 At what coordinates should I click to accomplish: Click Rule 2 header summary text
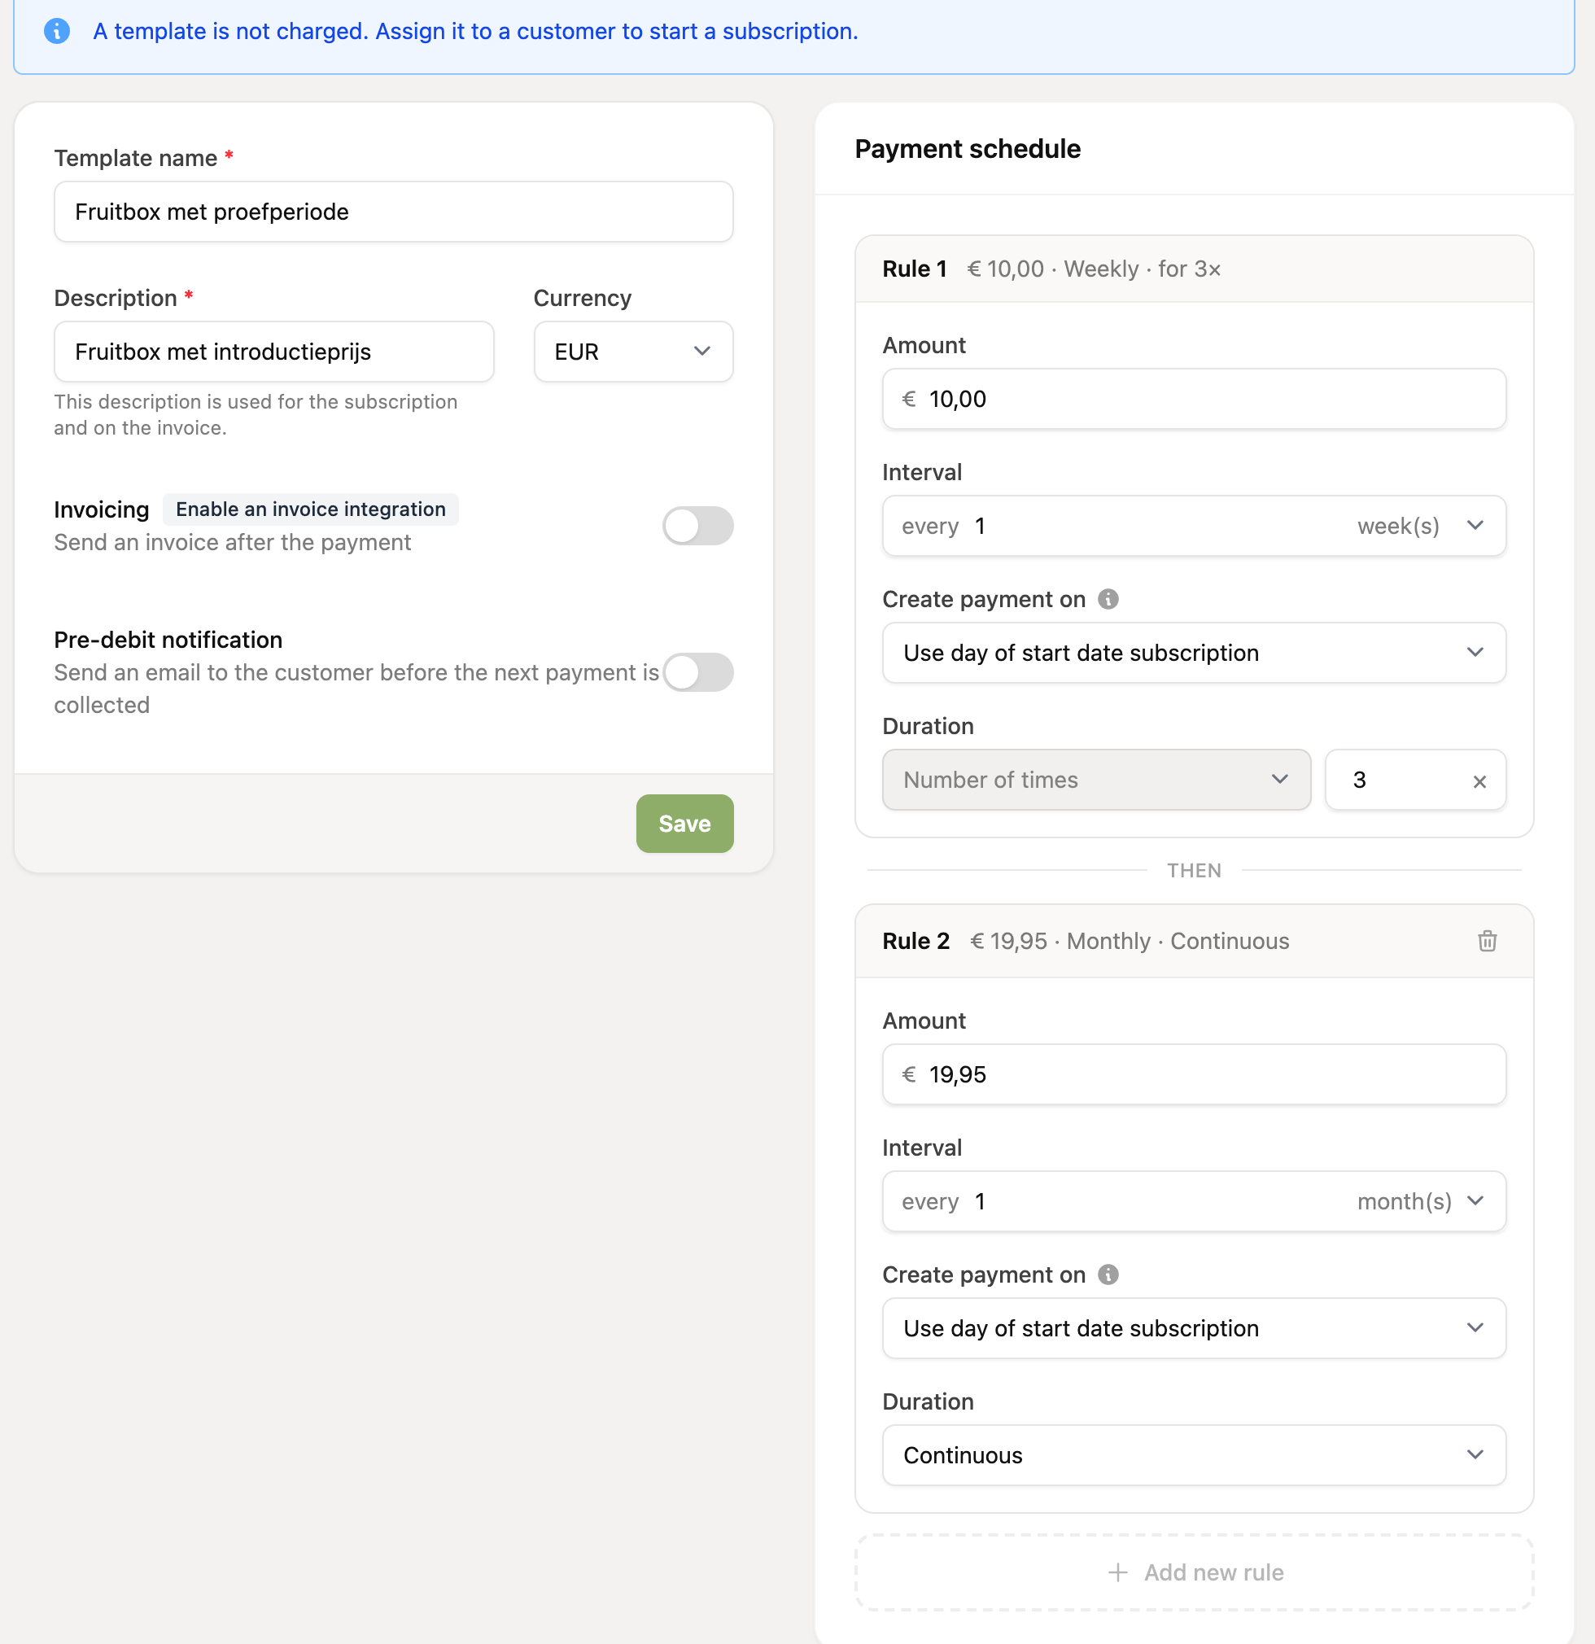point(1129,941)
